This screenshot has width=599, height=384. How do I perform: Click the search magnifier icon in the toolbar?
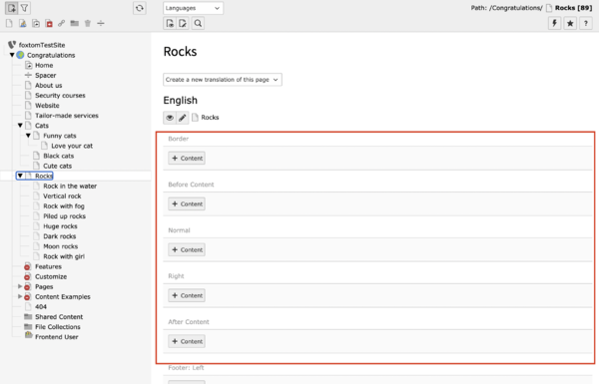pos(198,23)
